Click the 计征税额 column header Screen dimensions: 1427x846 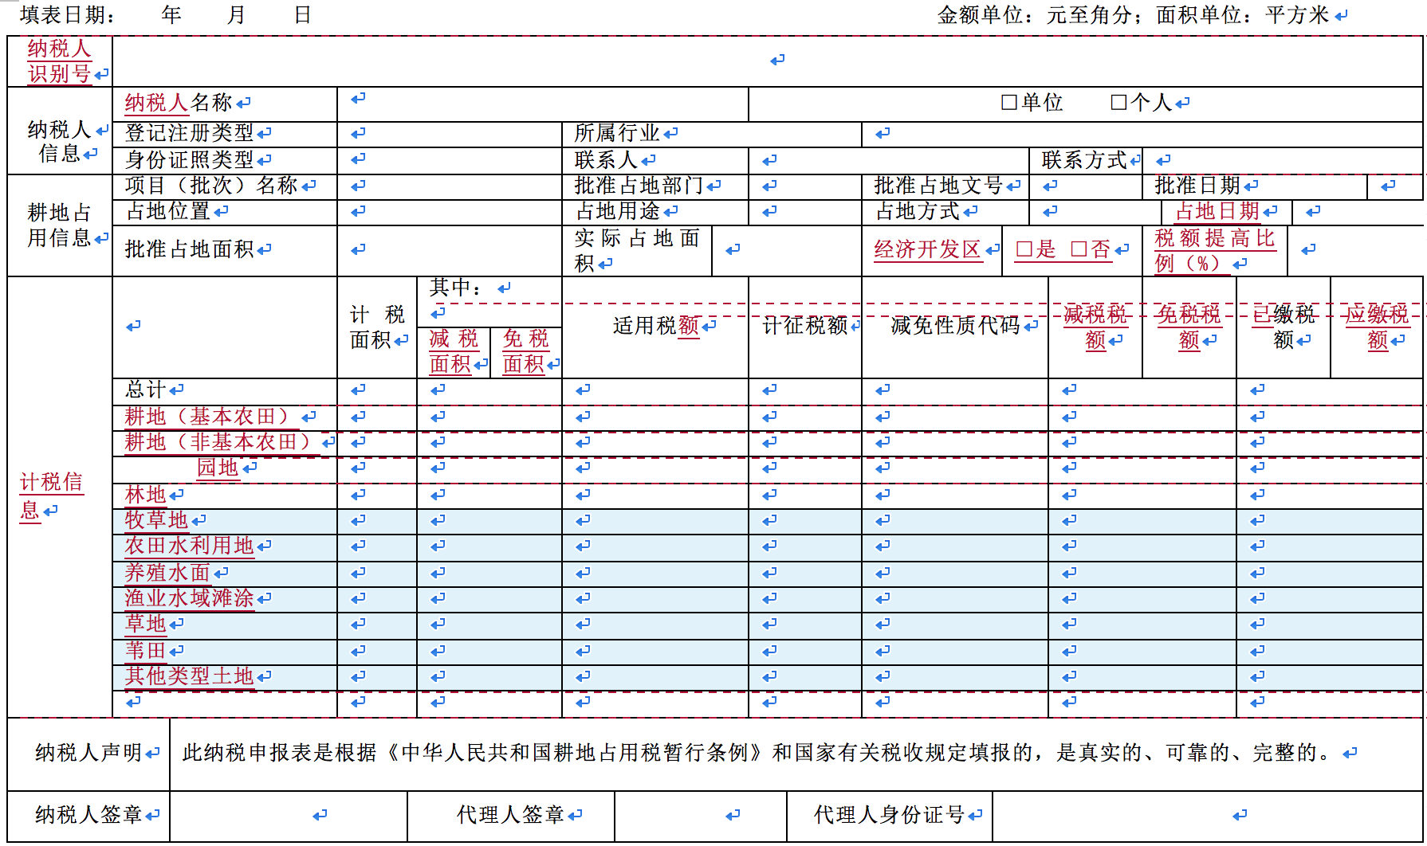[x=804, y=326]
